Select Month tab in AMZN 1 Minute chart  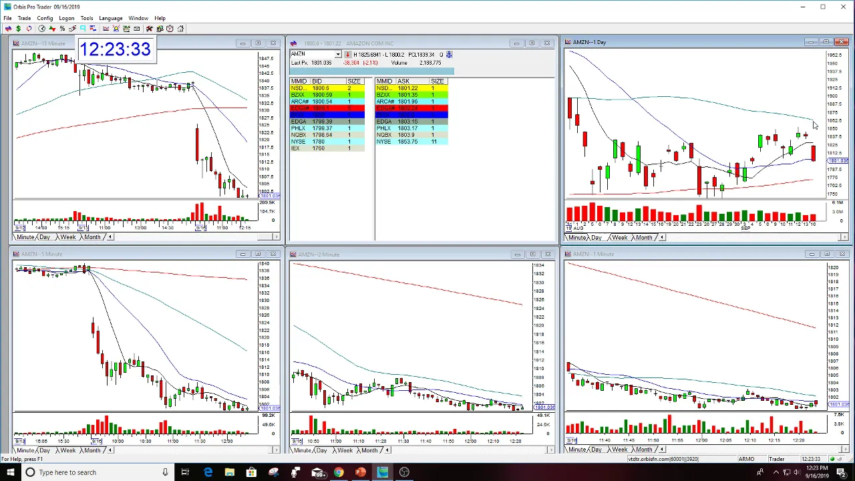(644, 450)
